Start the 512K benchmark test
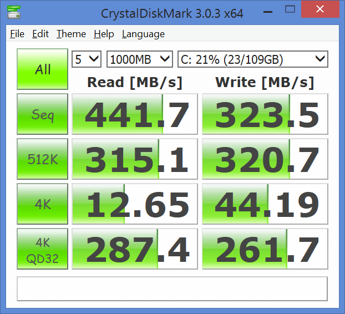Image resolution: width=345 pixels, height=314 pixels. point(43,159)
